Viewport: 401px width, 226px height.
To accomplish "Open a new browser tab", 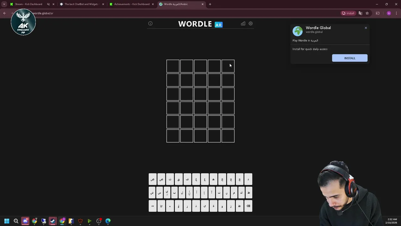I will (210, 4).
